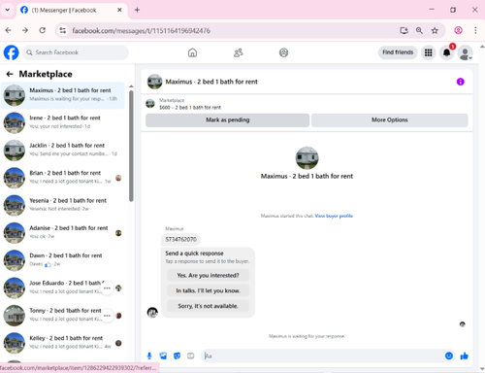Open Adanise conversation in list
Screen dimensions: 485x373
click(63, 233)
